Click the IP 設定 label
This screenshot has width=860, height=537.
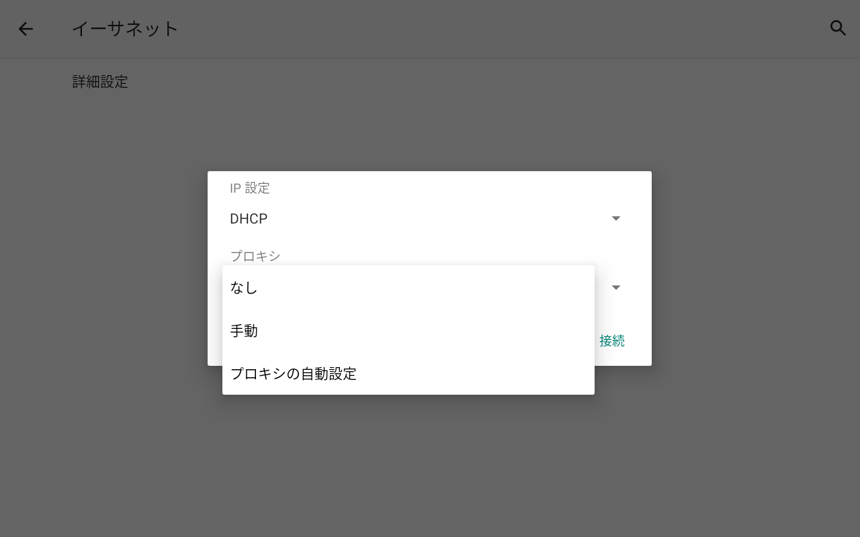pyautogui.click(x=249, y=188)
